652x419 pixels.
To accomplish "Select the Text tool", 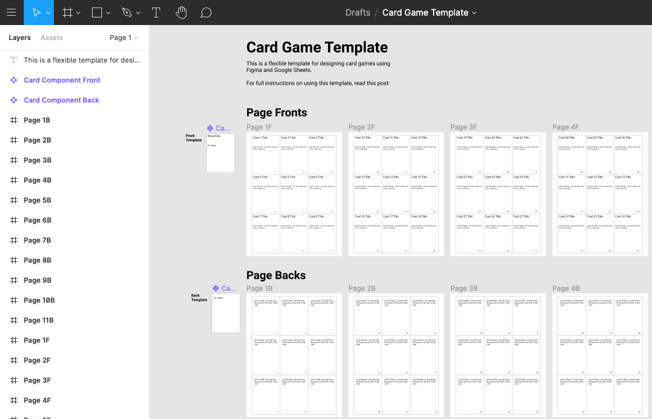I will [x=156, y=13].
